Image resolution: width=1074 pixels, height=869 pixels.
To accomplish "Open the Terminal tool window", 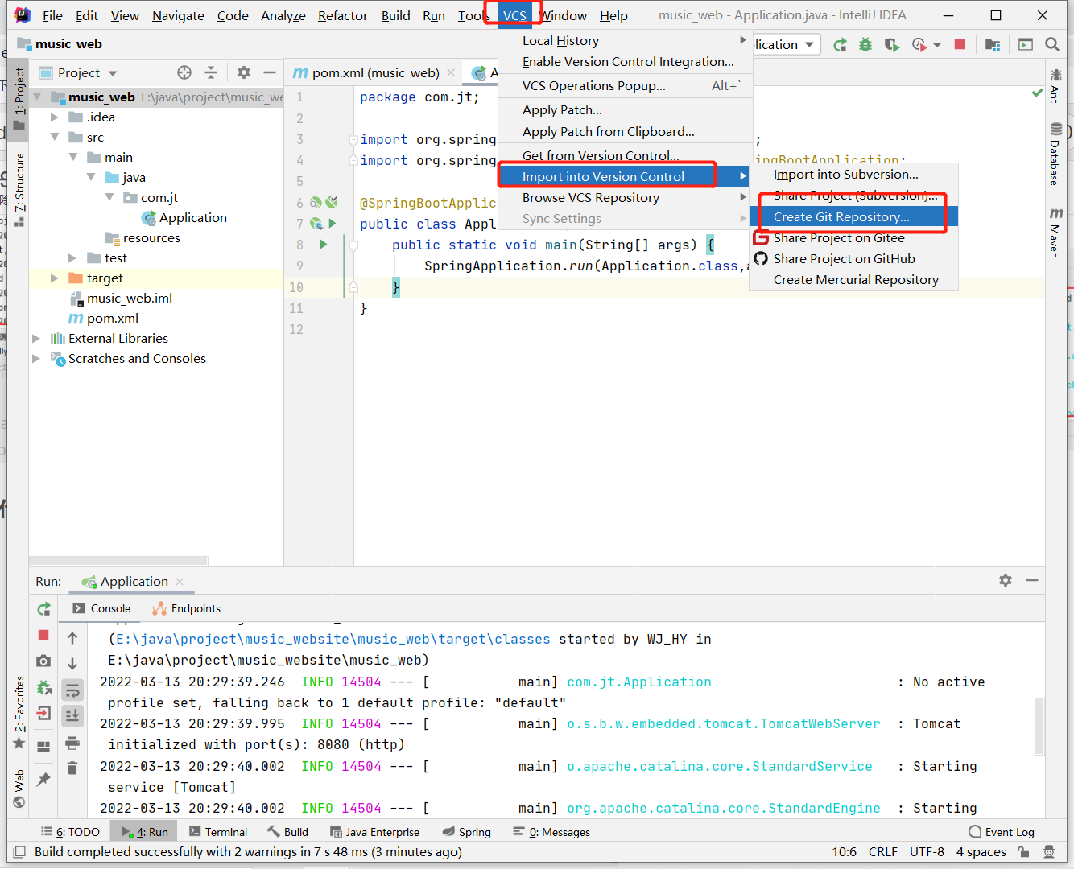I will pos(218,832).
